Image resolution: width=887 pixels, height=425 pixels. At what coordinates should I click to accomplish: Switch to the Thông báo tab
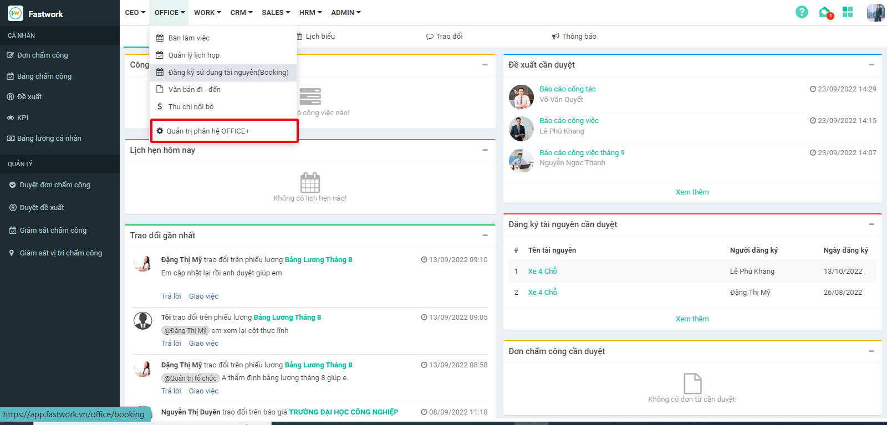[574, 37]
